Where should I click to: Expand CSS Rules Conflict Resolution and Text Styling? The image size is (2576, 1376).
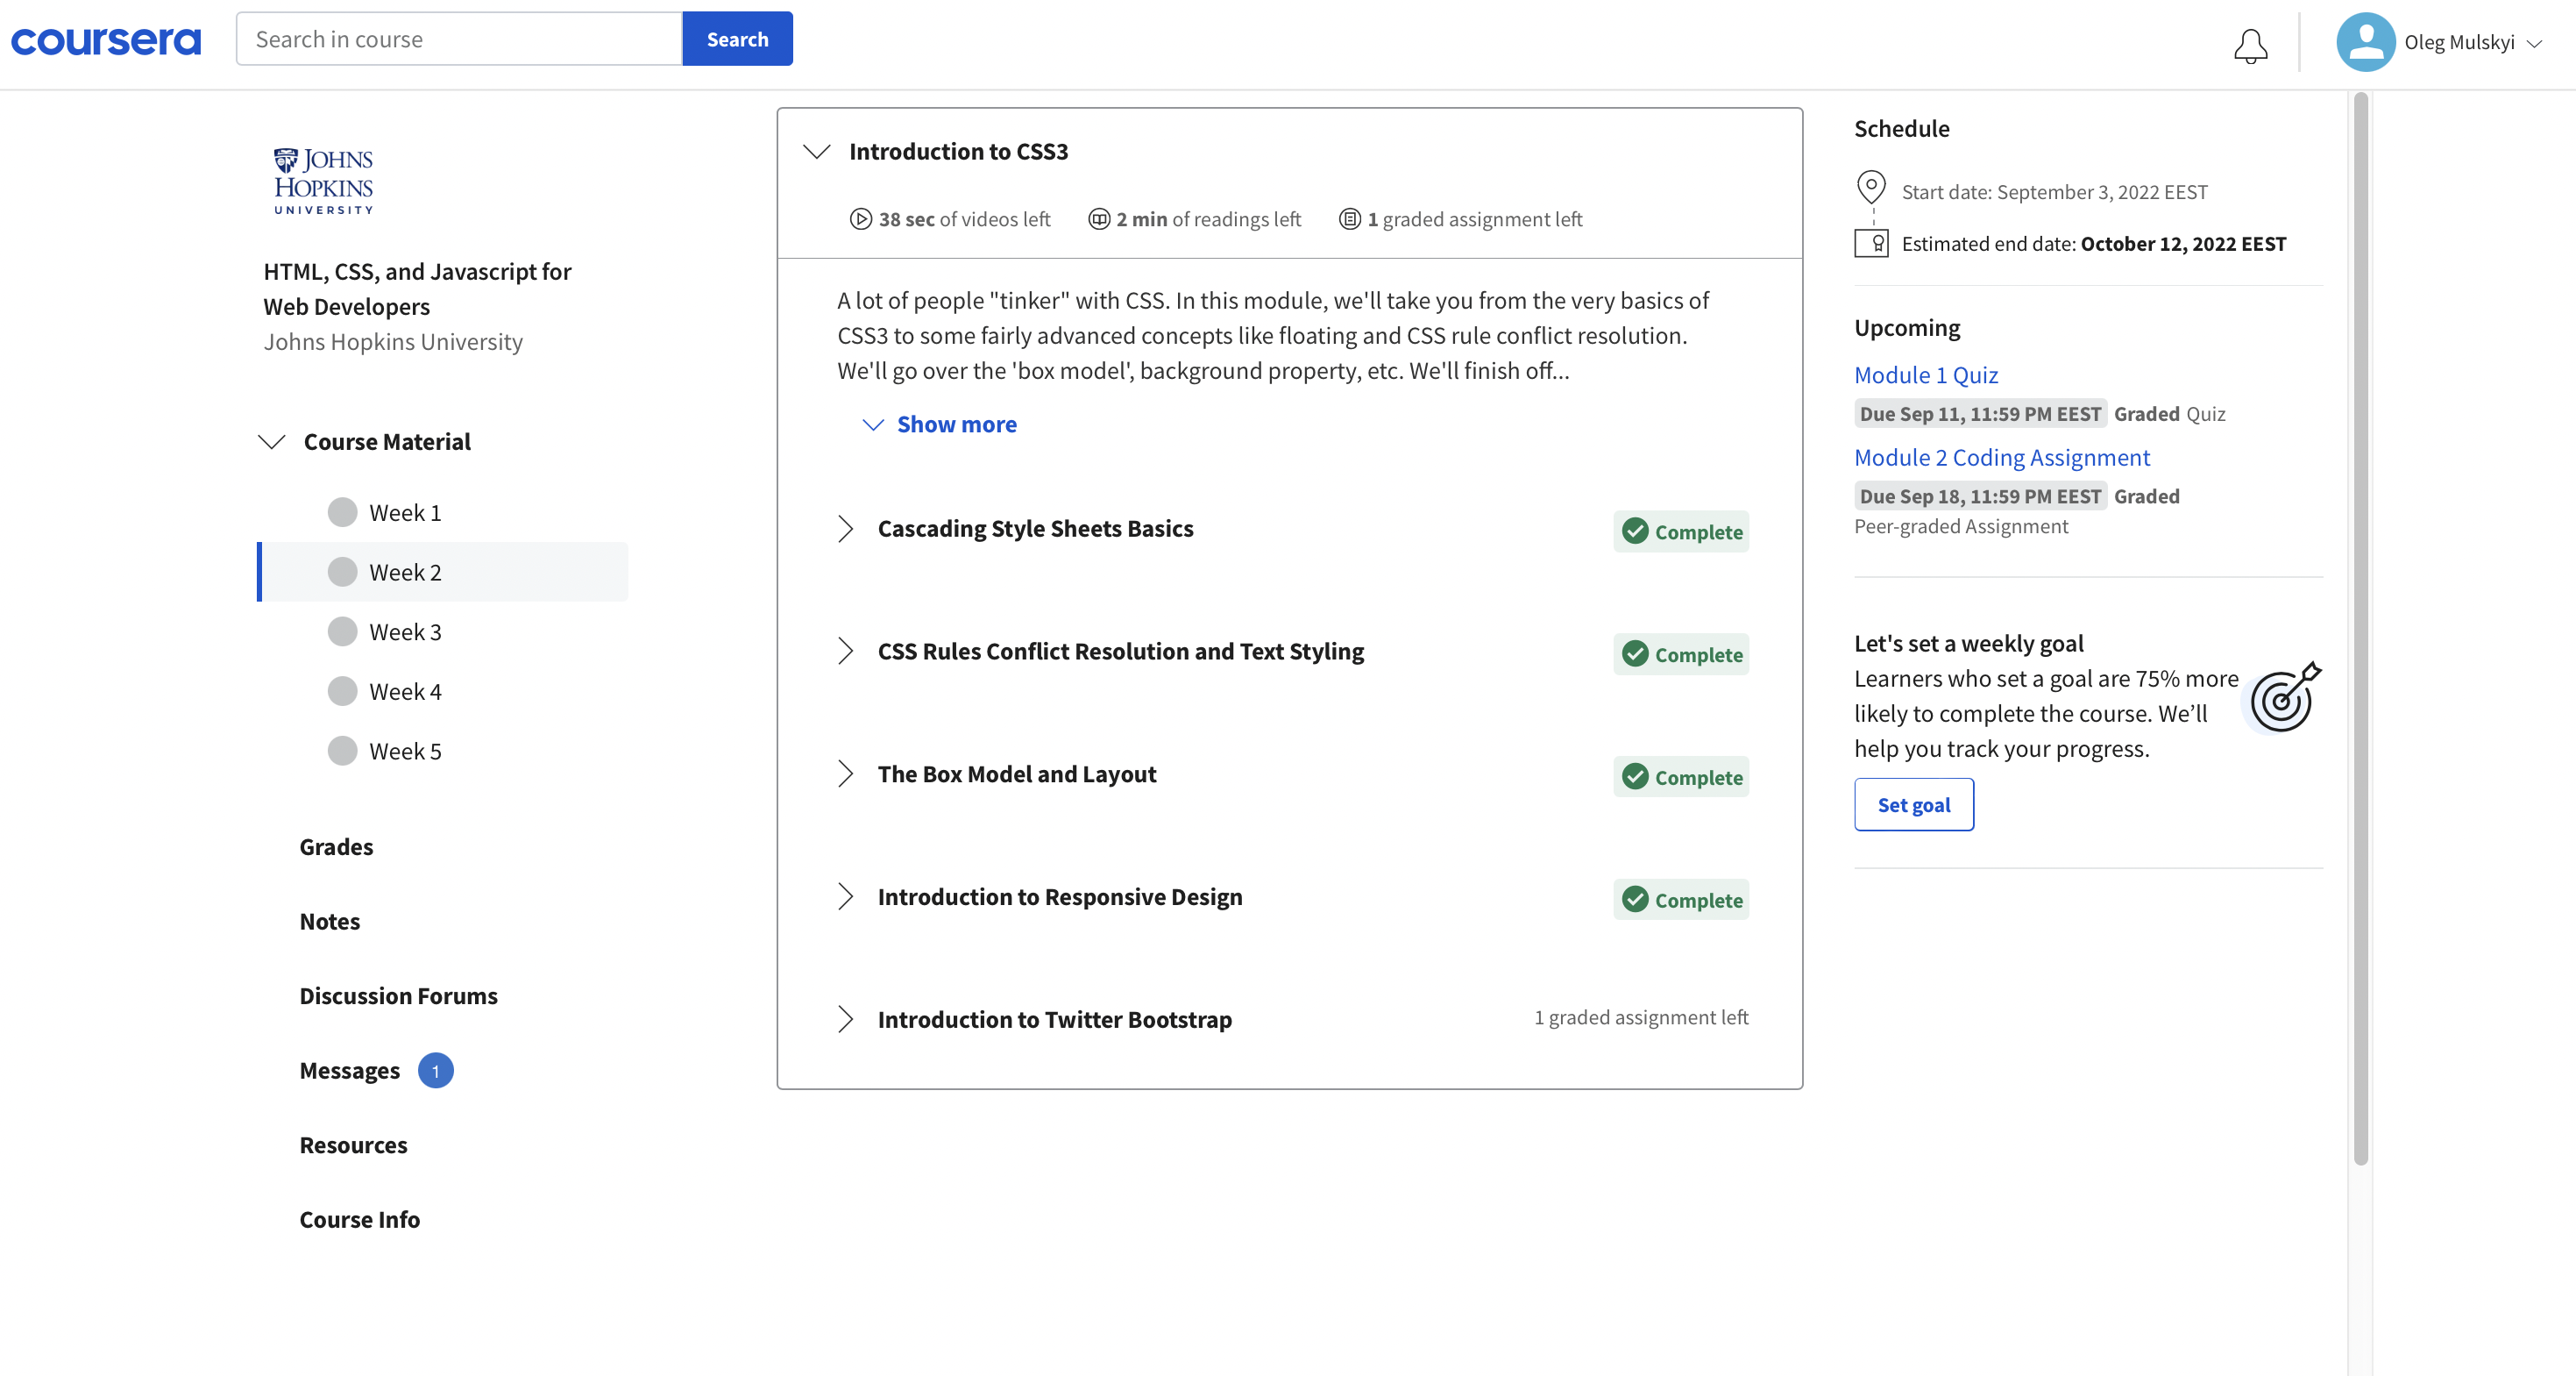tap(845, 652)
